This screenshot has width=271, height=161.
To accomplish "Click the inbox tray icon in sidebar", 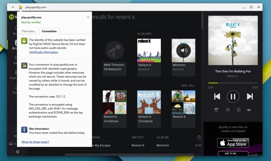I will pos(11,143).
